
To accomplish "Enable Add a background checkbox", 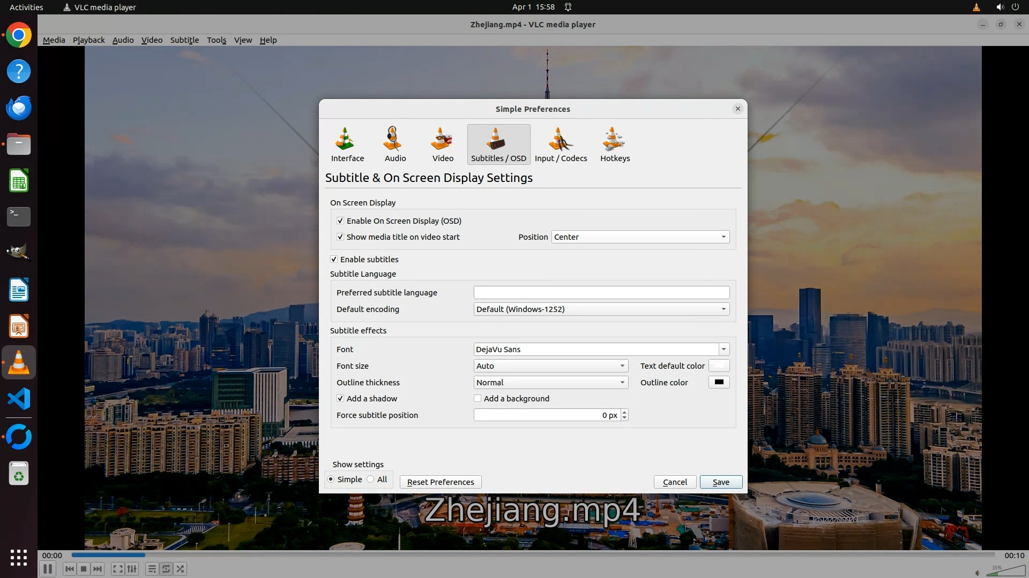I will pos(478,398).
